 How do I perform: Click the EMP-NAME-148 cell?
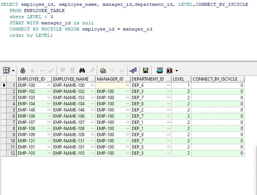tap(69, 110)
